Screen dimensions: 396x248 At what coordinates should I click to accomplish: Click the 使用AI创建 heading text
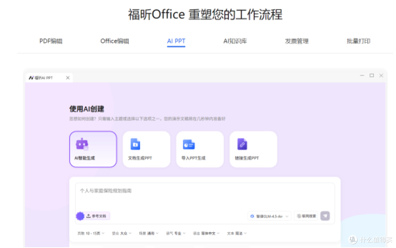[87, 109]
